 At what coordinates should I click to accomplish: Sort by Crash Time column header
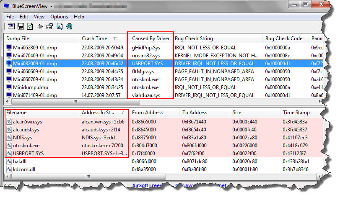point(94,38)
